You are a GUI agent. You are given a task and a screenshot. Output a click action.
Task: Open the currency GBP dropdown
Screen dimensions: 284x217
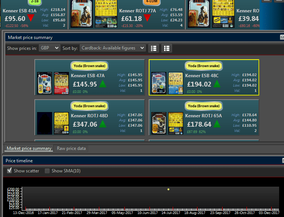[x=49, y=48]
